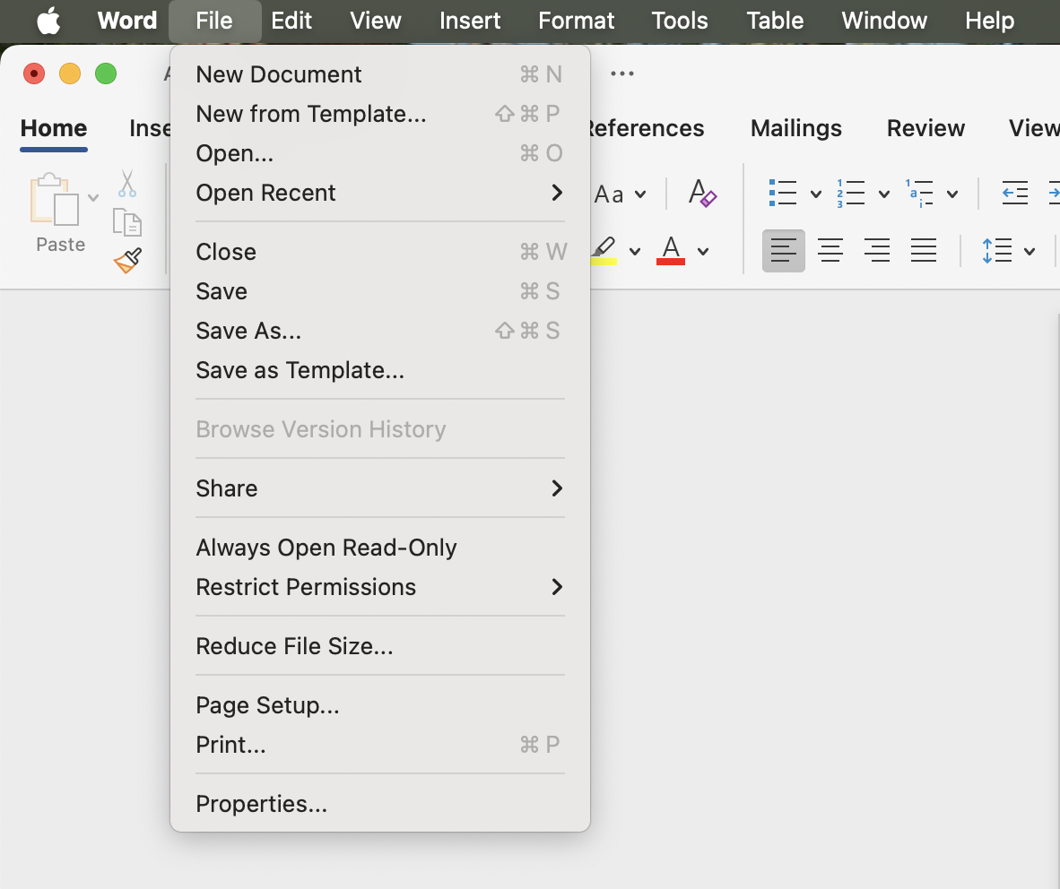Center the text alignment

pos(830,251)
